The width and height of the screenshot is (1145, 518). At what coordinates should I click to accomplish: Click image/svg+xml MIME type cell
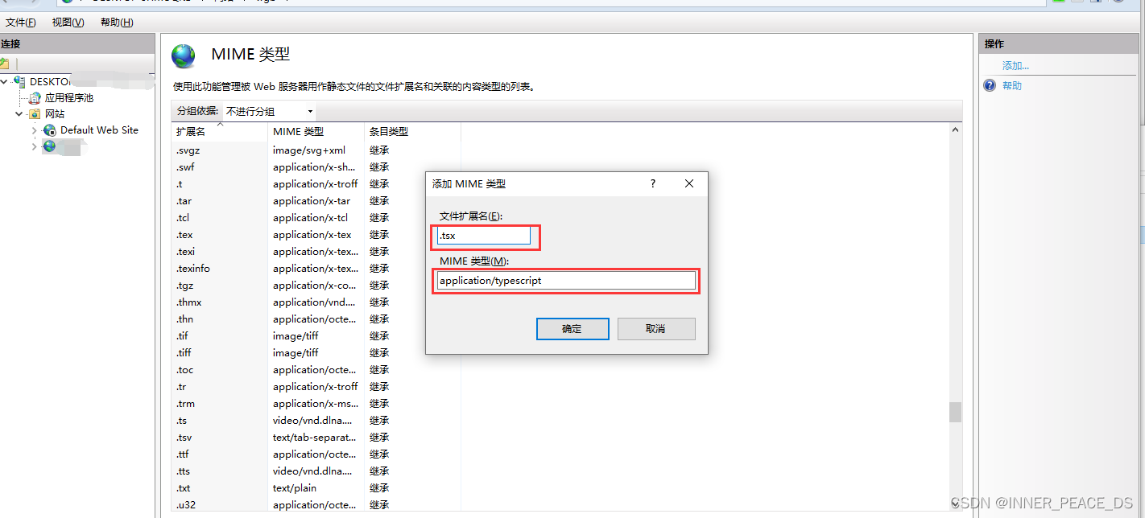309,150
